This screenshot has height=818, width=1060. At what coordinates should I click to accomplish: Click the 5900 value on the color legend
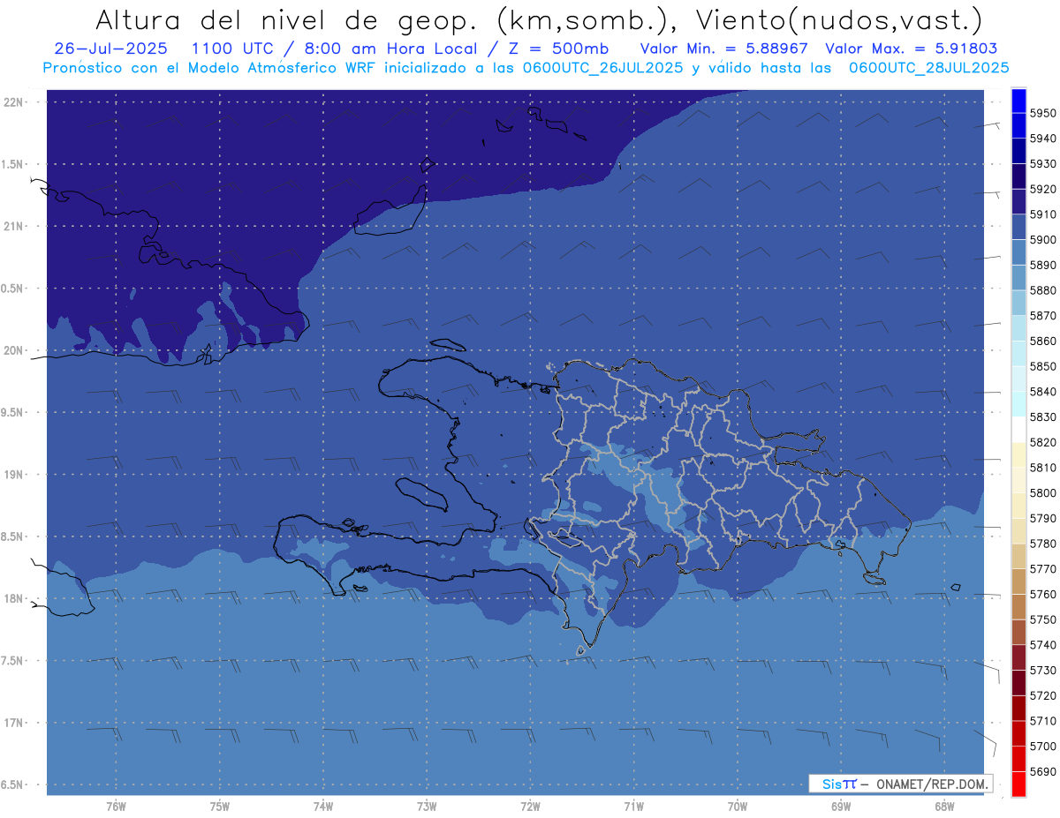(1043, 239)
